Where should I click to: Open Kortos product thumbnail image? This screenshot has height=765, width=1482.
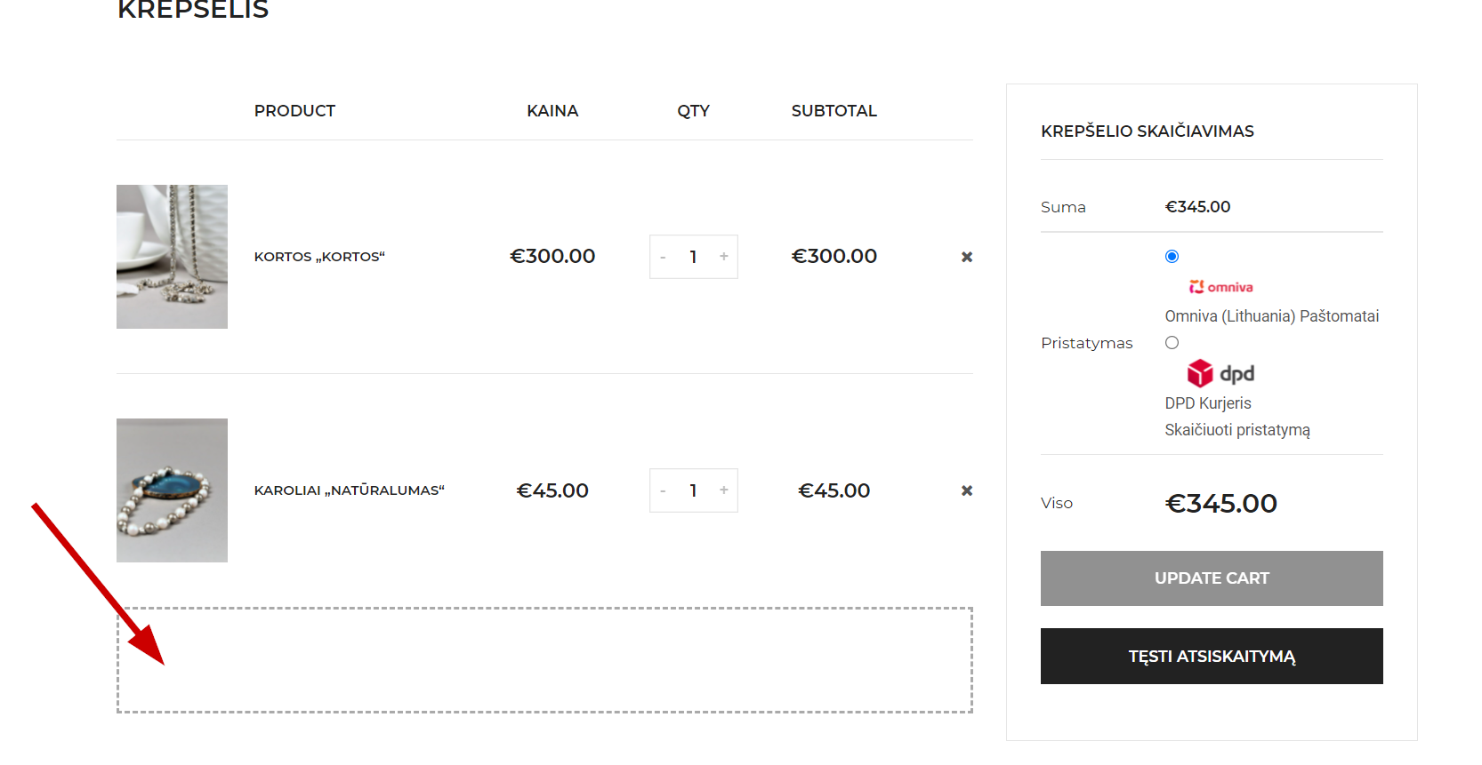[172, 257]
